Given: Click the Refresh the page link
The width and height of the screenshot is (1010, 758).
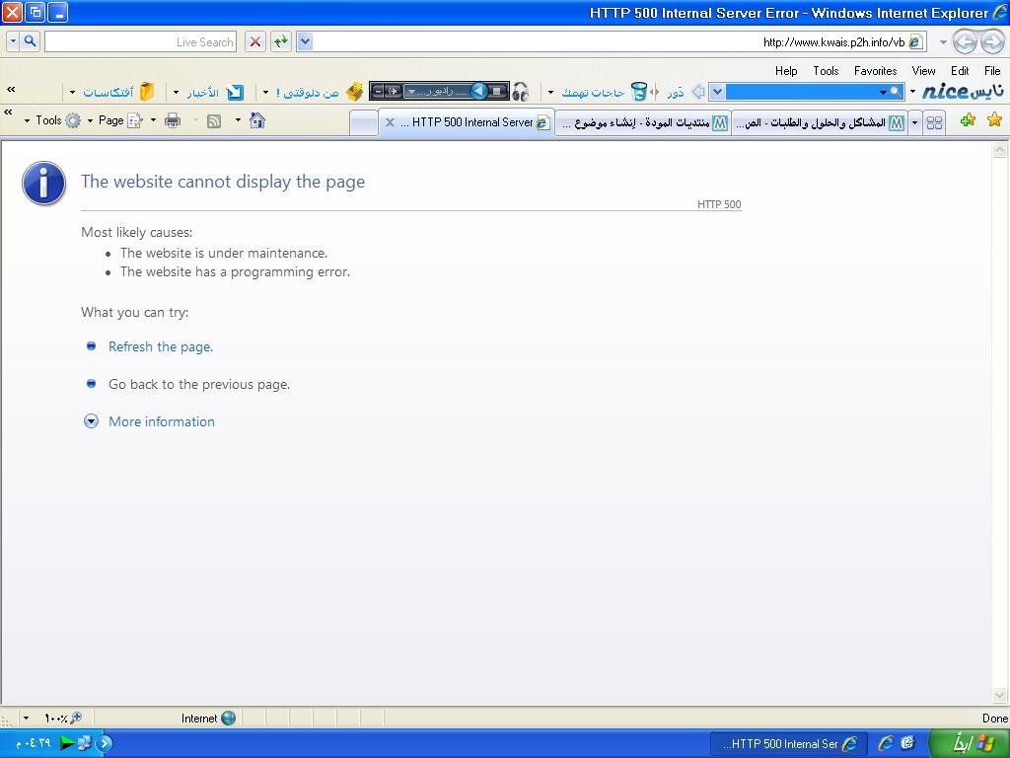Looking at the screenshot, I should coord(160,346).
